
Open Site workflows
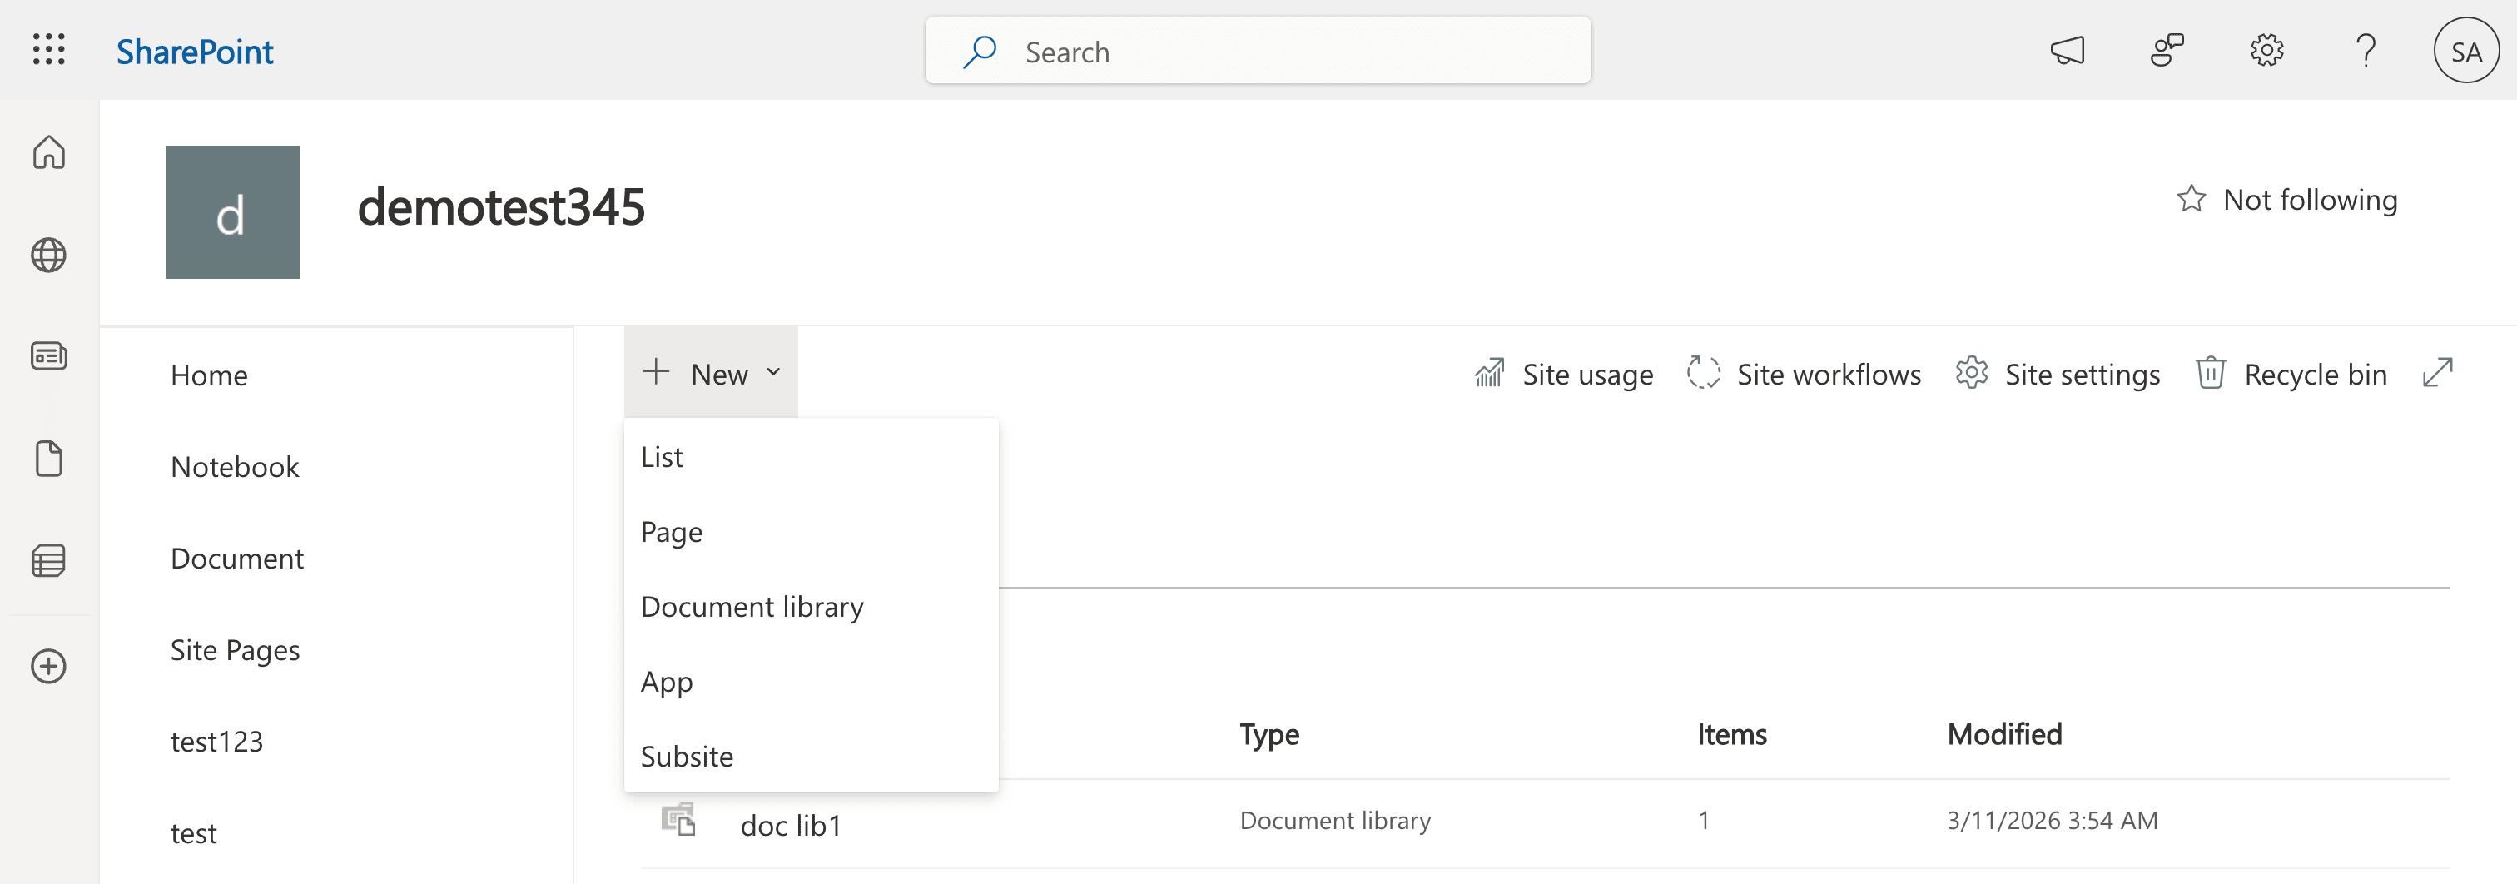(1803, 373)
